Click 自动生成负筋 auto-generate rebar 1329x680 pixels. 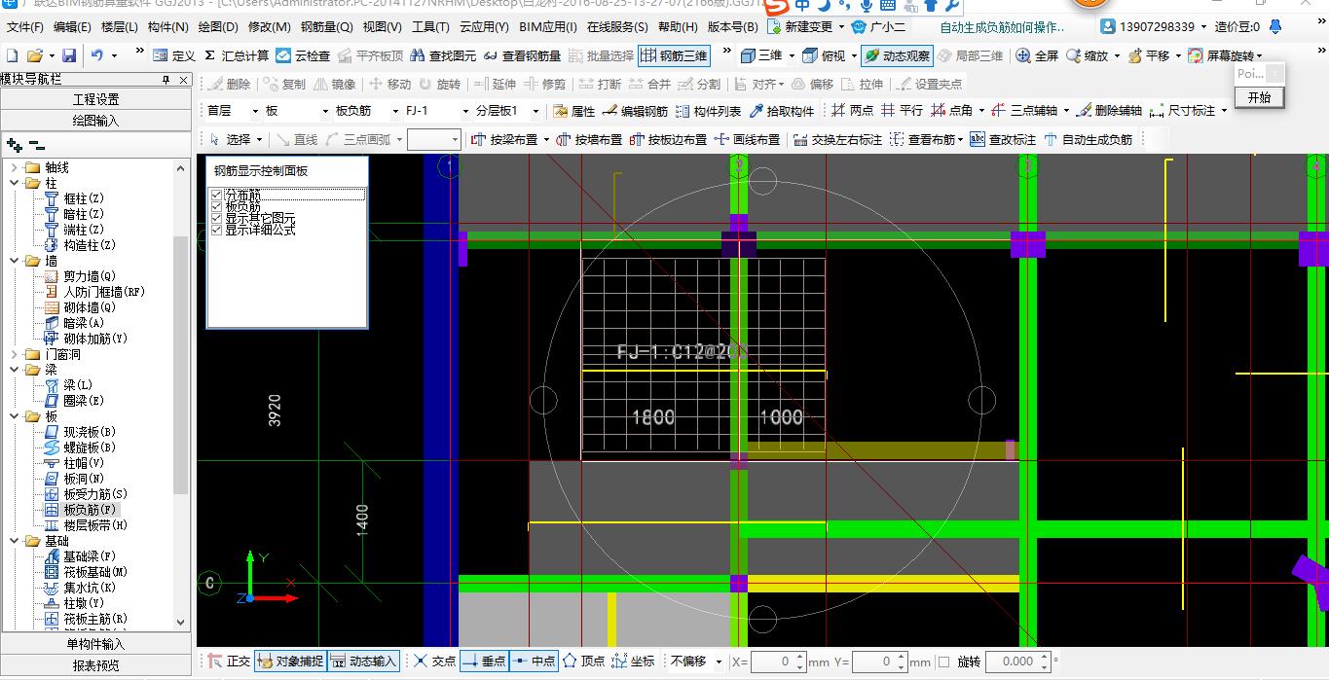point(1088,139)
